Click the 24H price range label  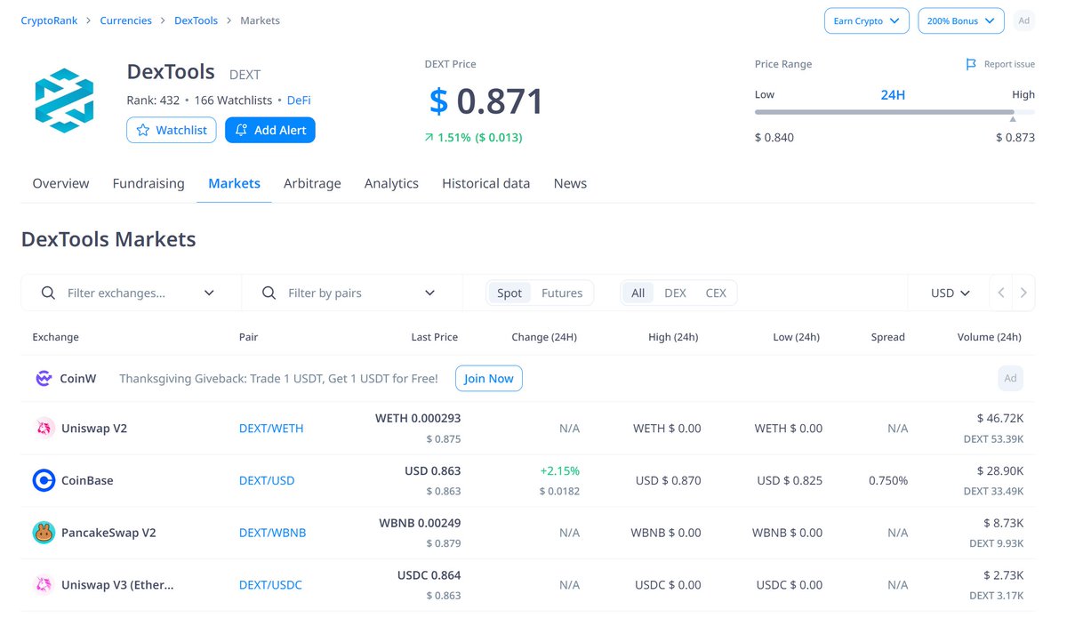(x=893, y=94)
